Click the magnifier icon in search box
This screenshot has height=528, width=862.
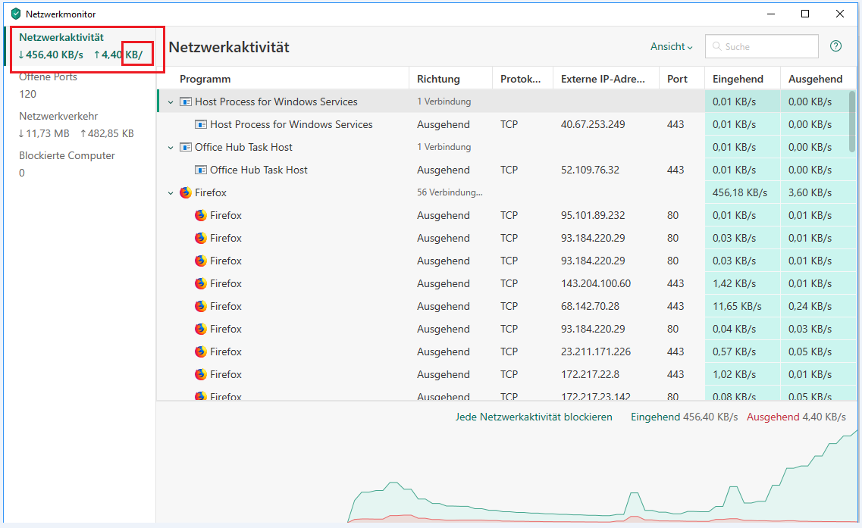[717, 46]
